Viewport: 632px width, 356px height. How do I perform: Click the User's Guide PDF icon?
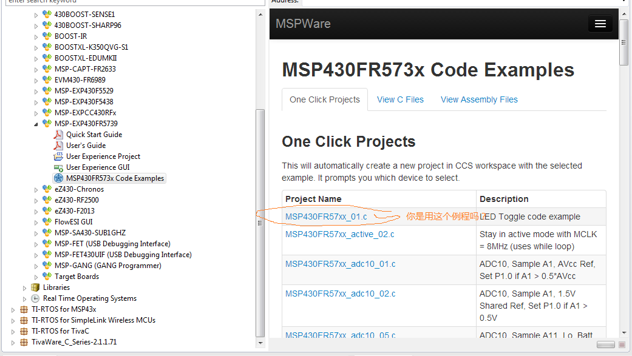(58, 145)
